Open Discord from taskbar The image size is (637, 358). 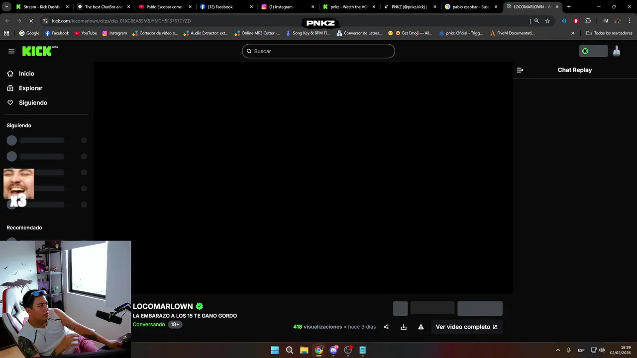[x=333, y=350]
